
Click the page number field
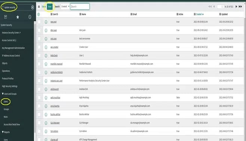point(220,7)
